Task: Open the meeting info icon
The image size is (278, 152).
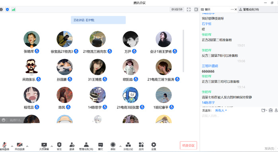Action: tap(1, 10)
